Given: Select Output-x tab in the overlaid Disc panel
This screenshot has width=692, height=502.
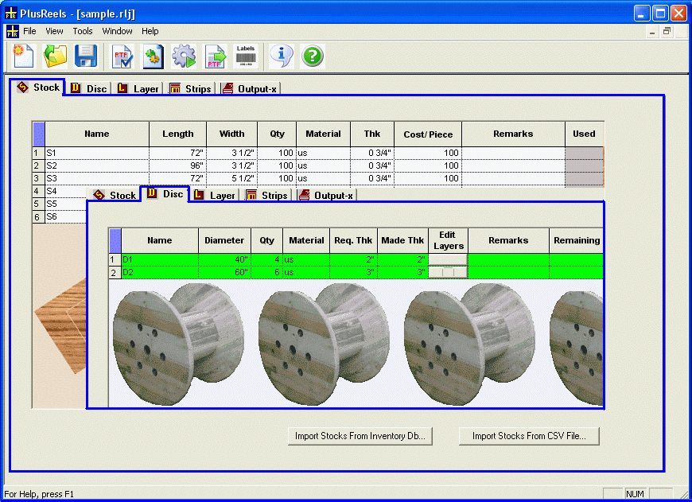Looking at the screenshot, I should coord(326,195).
